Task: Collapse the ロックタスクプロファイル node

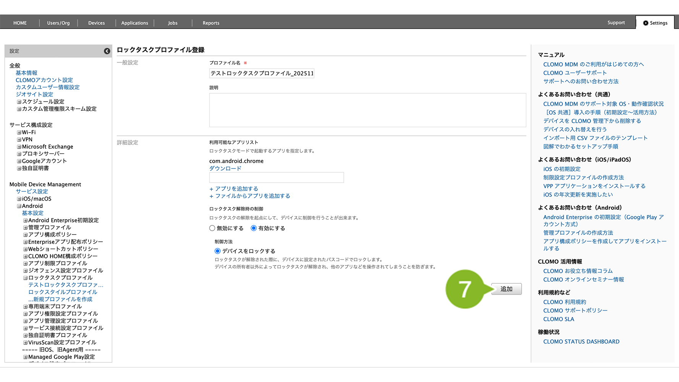Action: pos(25,278)
